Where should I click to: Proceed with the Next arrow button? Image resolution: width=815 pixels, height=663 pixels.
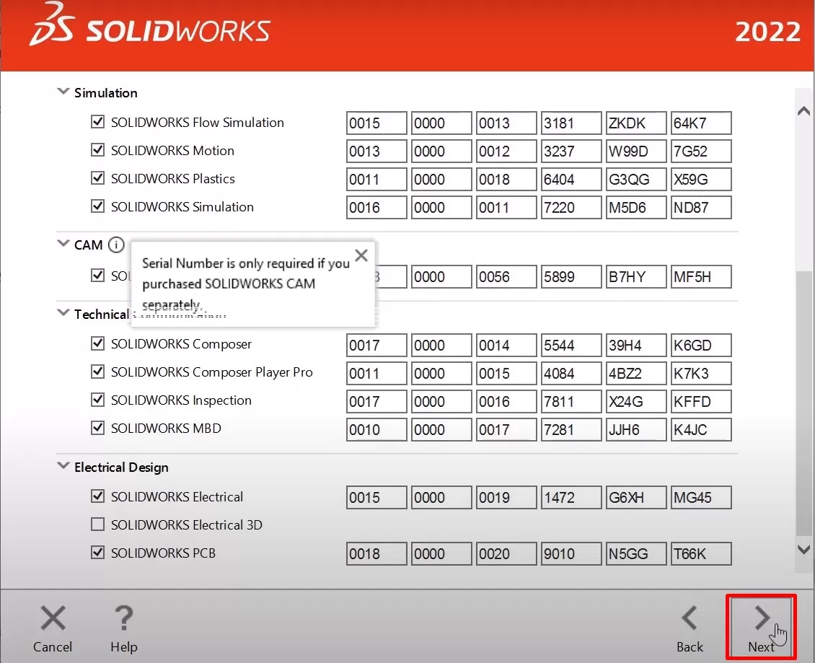click(761, 620)
